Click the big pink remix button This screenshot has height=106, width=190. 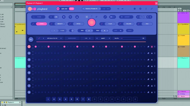pyautogui.click(x=92, y=22)
